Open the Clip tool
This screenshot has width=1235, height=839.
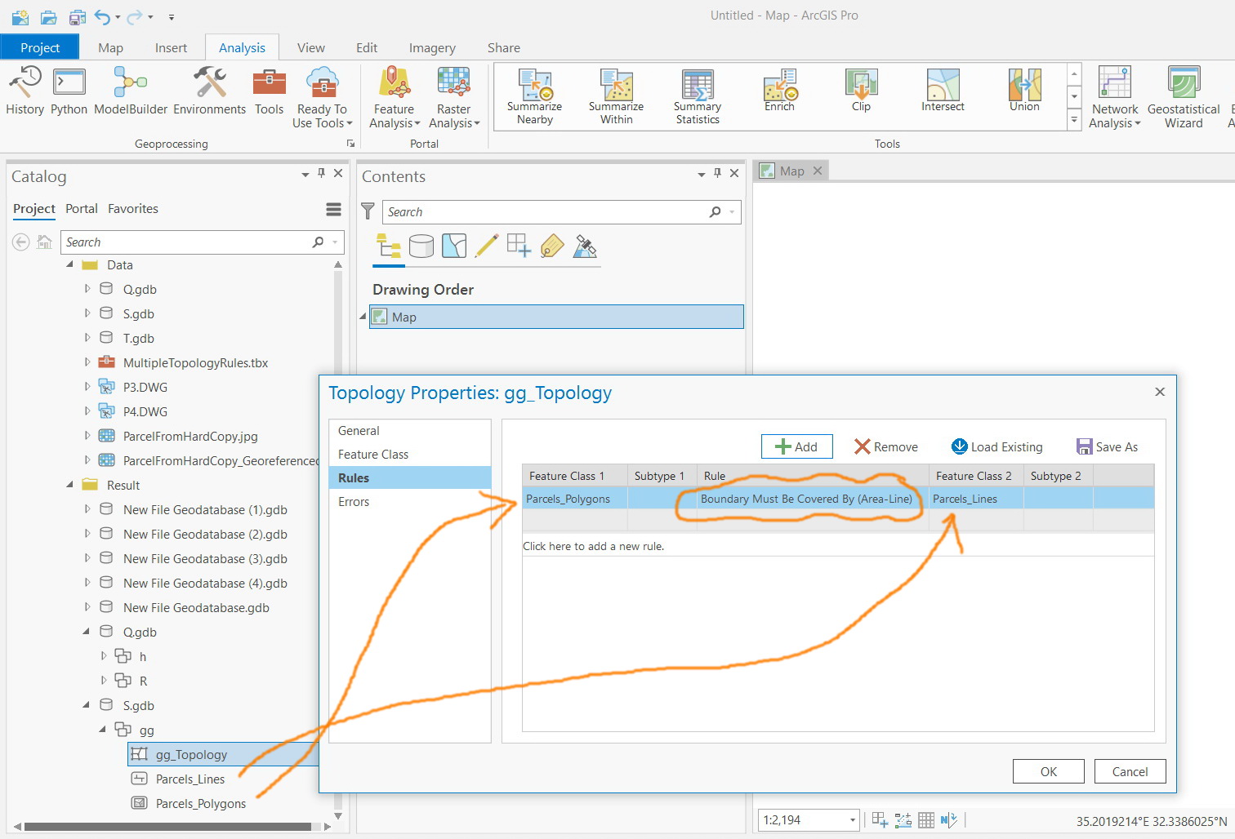click(861, 91)
